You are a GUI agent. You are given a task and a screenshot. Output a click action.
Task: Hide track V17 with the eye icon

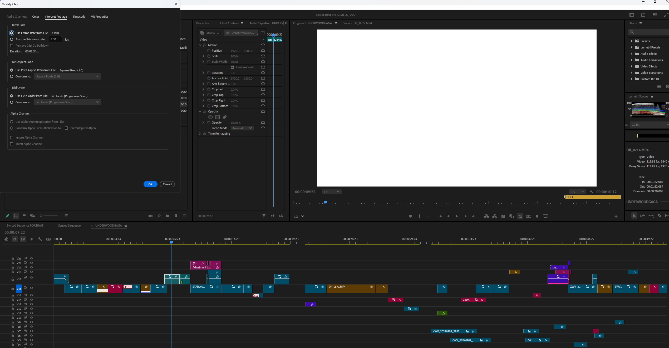[x=31, y=277]
